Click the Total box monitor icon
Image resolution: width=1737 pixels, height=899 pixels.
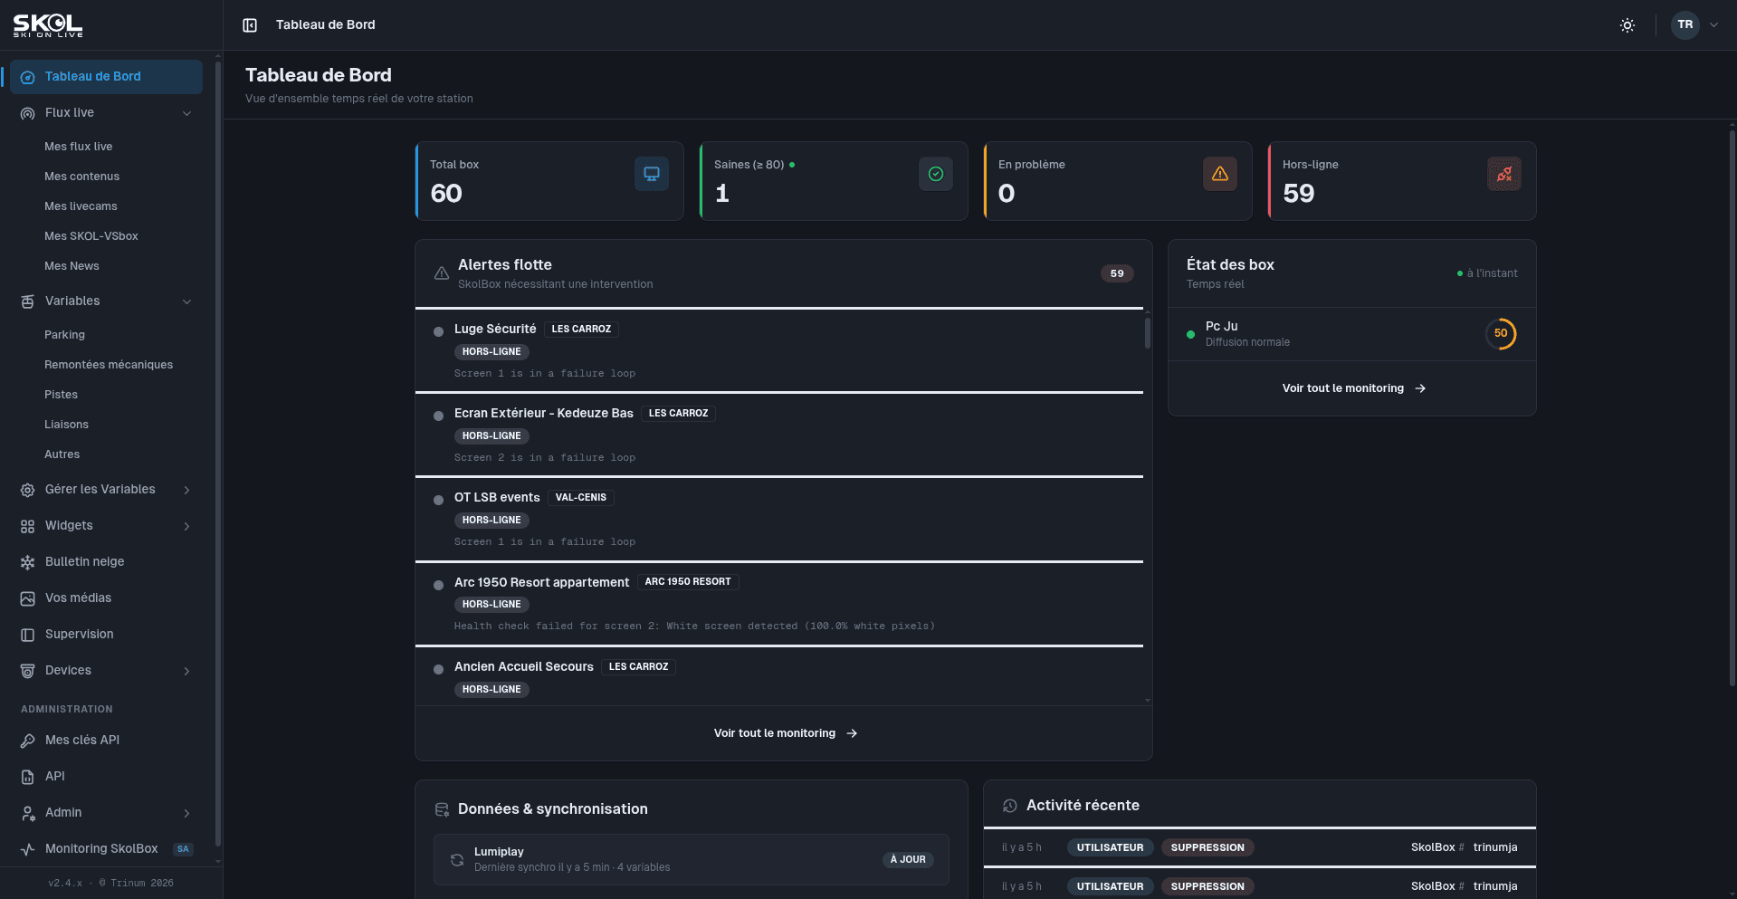click(x=652, y=174)
